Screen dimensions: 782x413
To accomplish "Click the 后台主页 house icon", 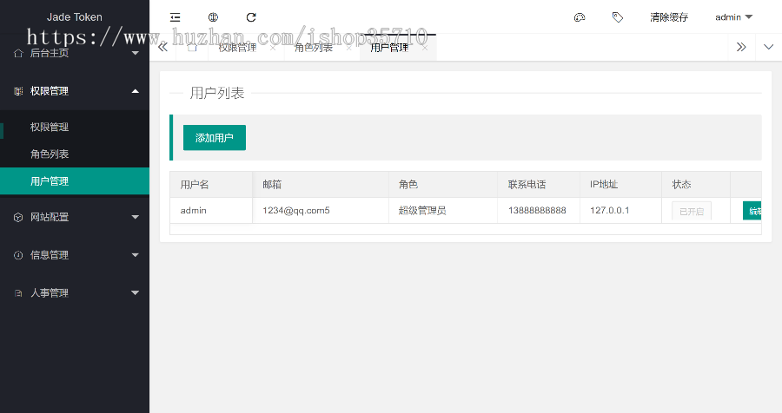I will [x=18, y=53].
